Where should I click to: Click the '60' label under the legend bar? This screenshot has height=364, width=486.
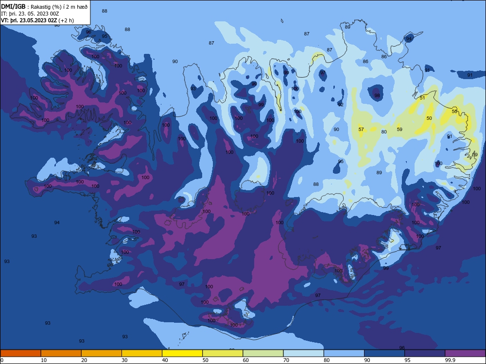pyautogui.click(x=246, y=360)
